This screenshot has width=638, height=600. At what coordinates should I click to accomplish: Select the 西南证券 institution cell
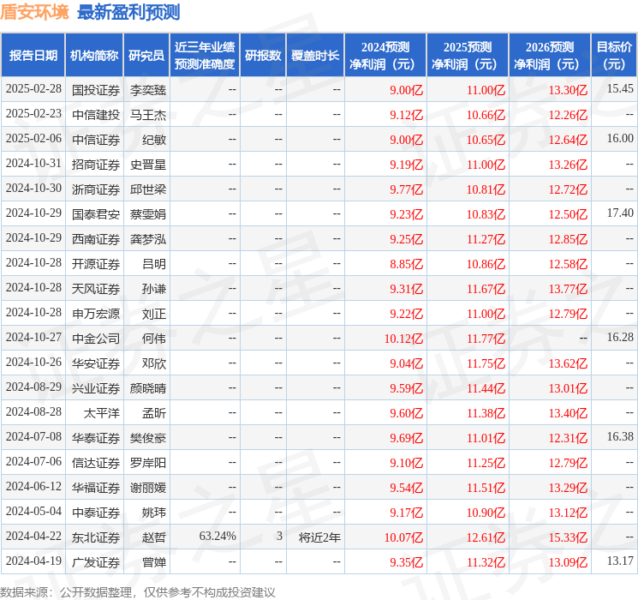click(x=96, y=239)
